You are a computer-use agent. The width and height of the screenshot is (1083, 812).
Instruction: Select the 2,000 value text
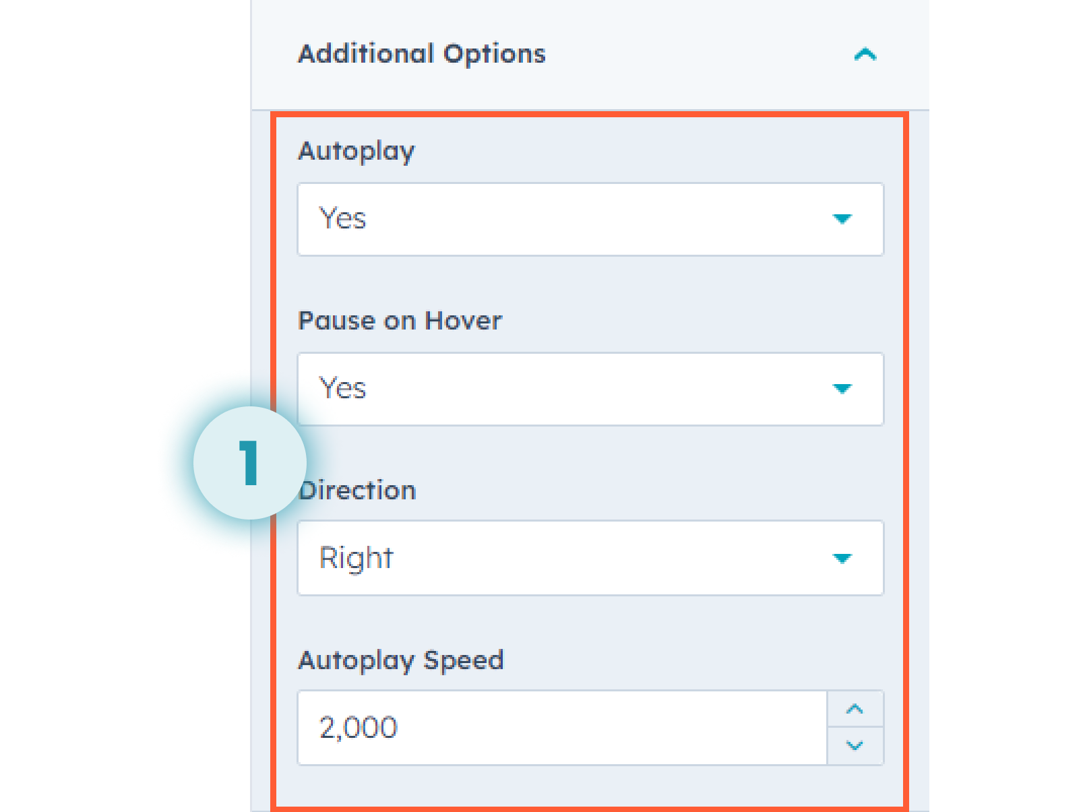[357, 727]
